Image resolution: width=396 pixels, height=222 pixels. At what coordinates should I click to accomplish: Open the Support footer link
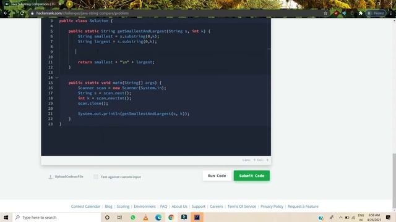tap(199, 207)
